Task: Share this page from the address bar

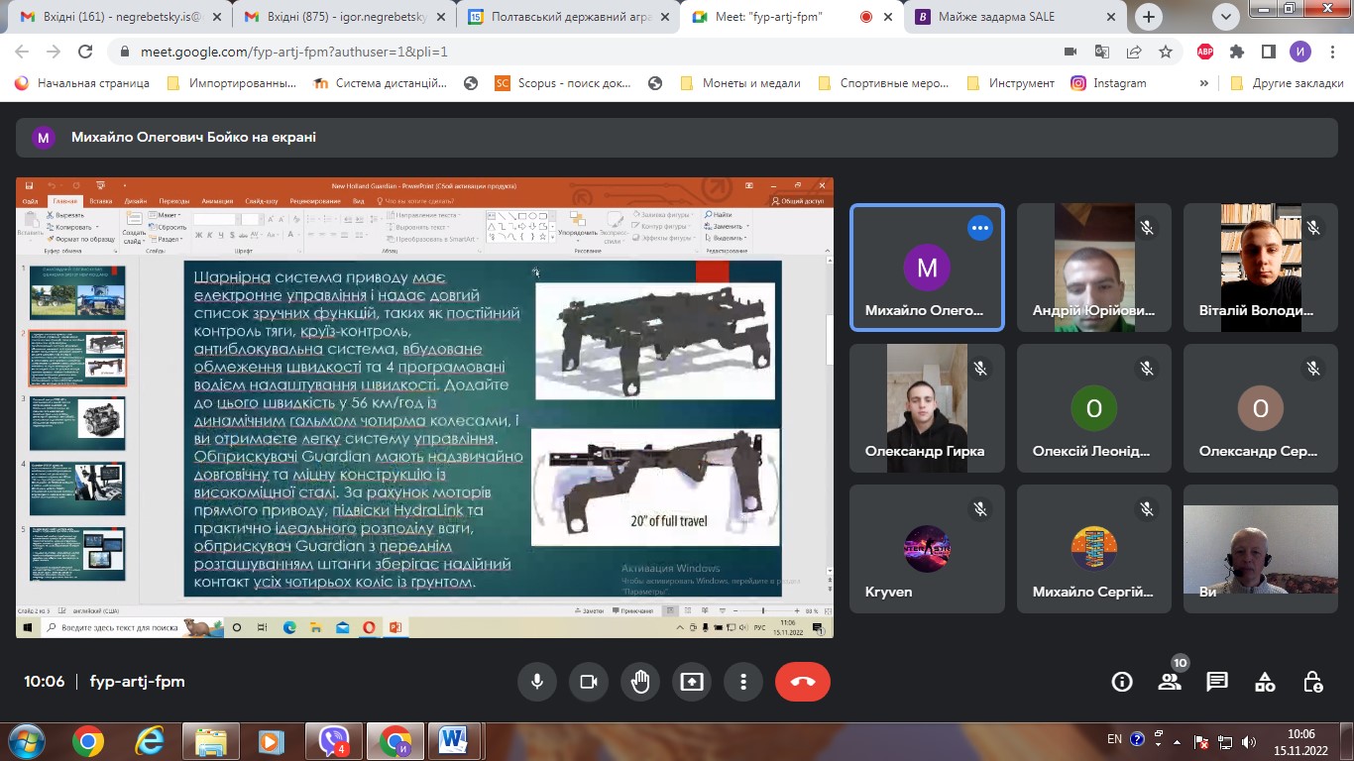Action: 1134,52
